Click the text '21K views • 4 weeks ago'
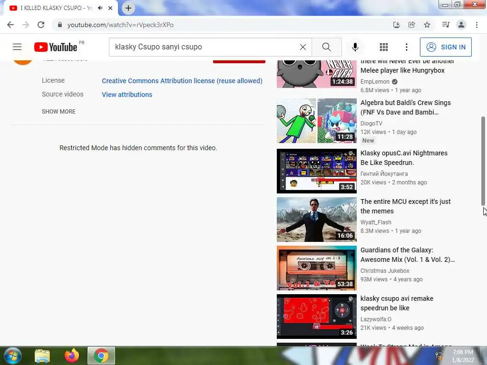The image size is (487, 365). (392, 328)
